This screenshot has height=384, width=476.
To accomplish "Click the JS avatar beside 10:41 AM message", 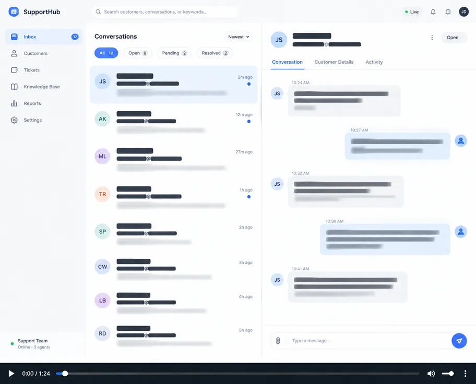I will point(277,280).
